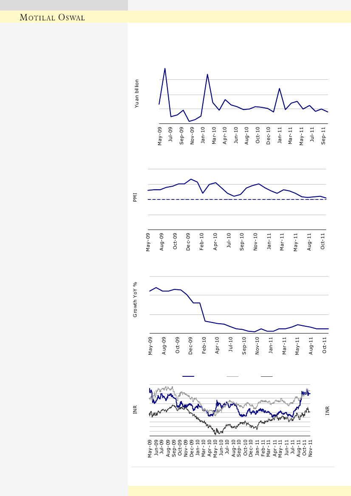Select the black legend line swatch
351x496 pixels.
pos(266,376)
